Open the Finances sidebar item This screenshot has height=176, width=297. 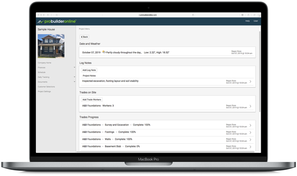42,68
